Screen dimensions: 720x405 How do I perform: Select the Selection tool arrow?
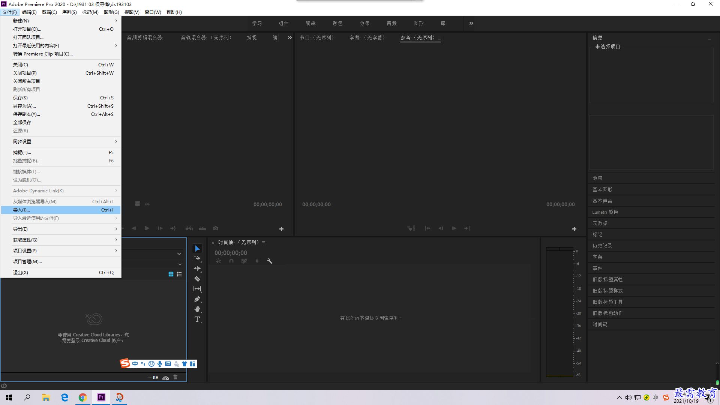[x=197, y=249]
